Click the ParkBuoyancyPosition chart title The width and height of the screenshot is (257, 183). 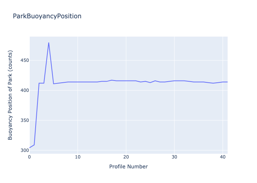[x=47, y=16]
